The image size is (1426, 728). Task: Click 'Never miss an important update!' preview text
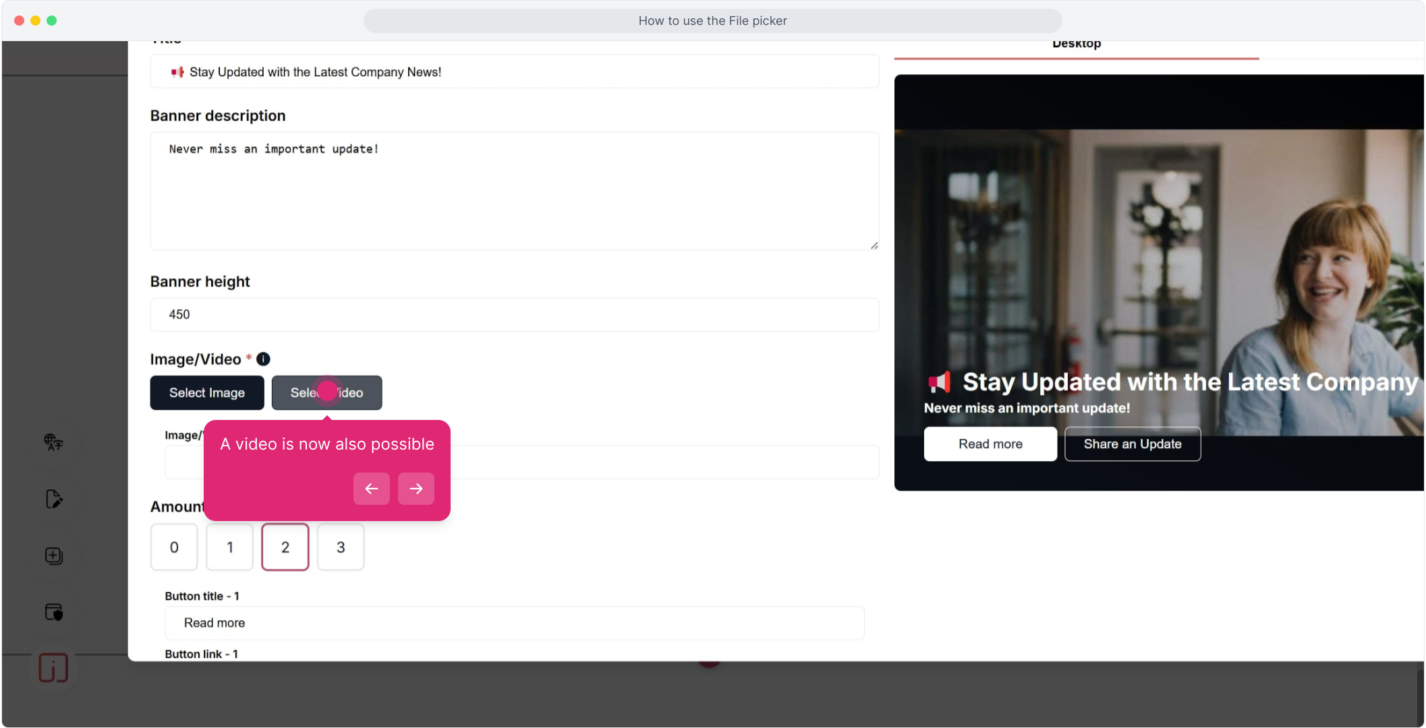click(x=1027, y=408)
